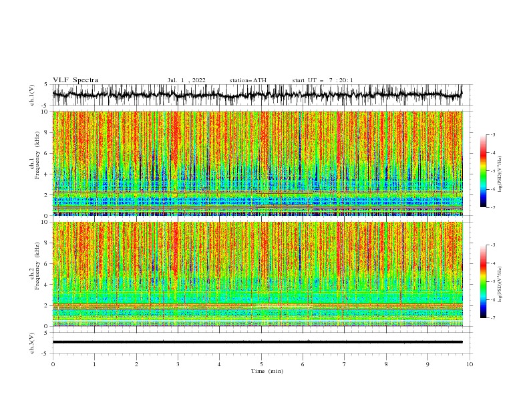The width and height of the screenshot is (529, 409).
Task: Click the "-7" tick on the lower colorbar
Action: [493, 317]
